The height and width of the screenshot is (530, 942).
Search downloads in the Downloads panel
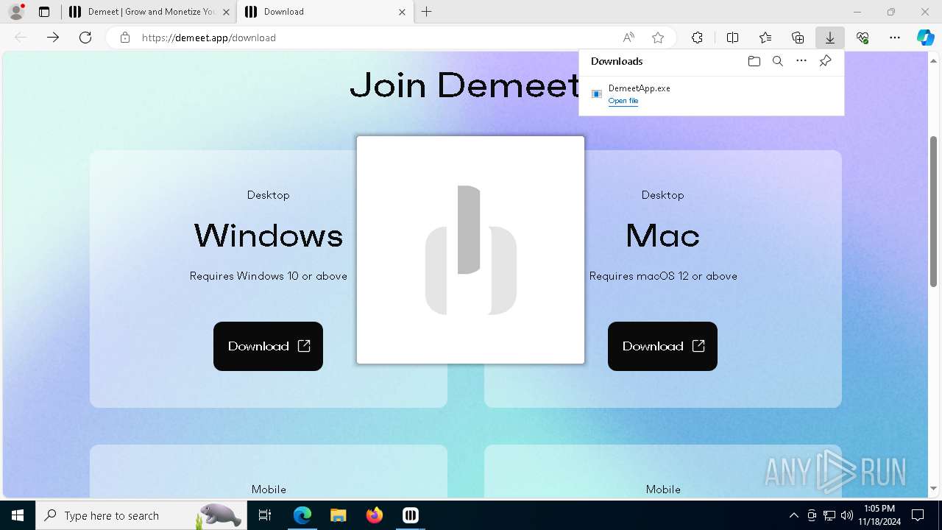point(777,61)
